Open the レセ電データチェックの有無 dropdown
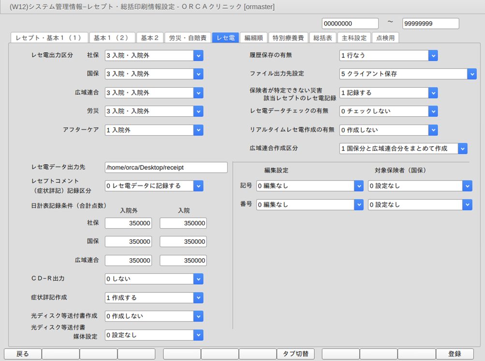The image size is (485, 361). (x=433, y=111)
